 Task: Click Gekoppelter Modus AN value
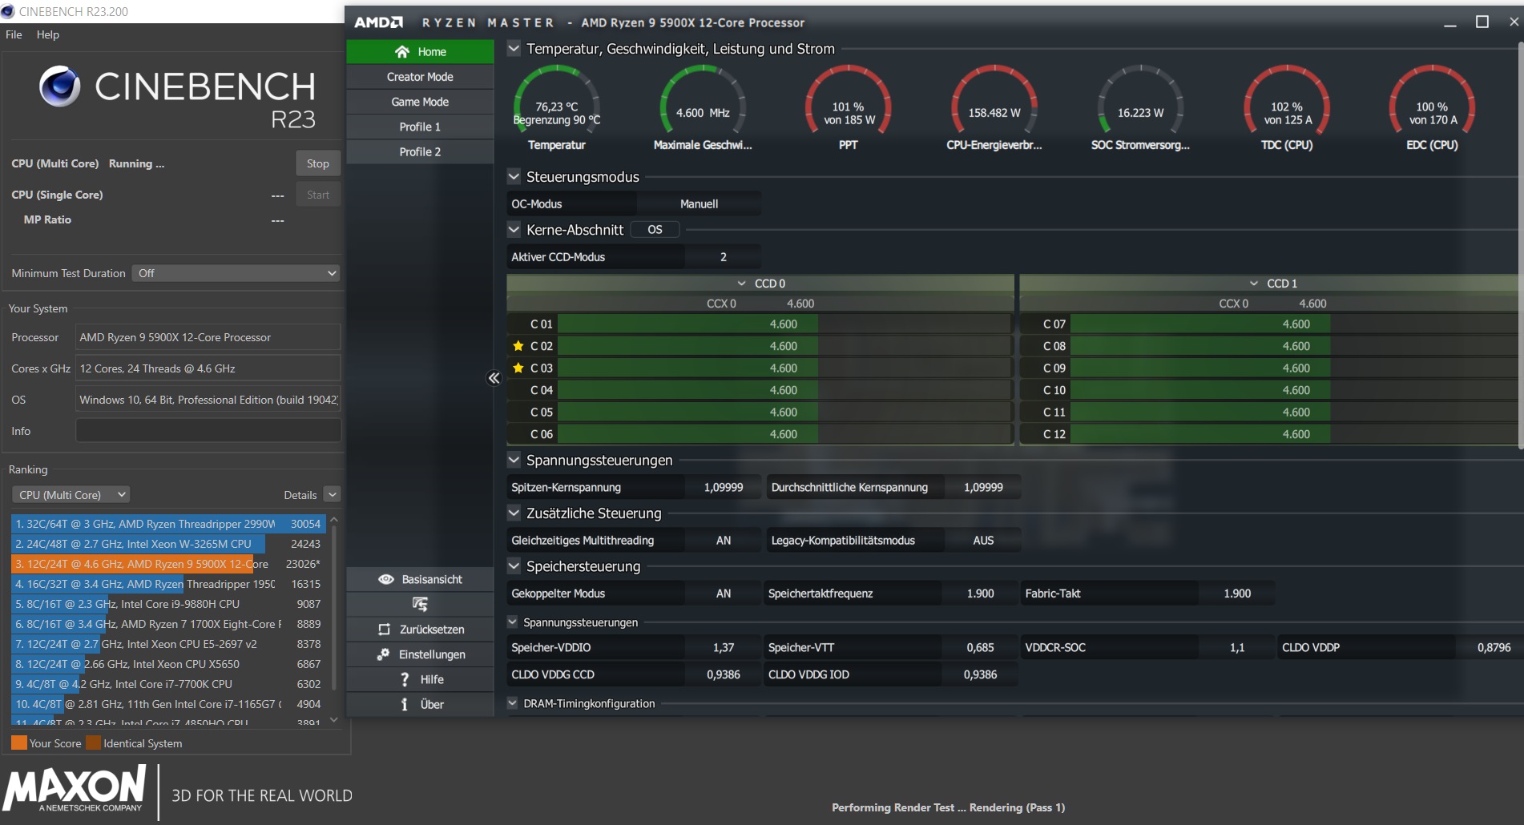(724, 594)
